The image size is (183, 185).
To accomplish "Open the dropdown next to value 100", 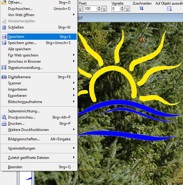I will click(104, 9).
